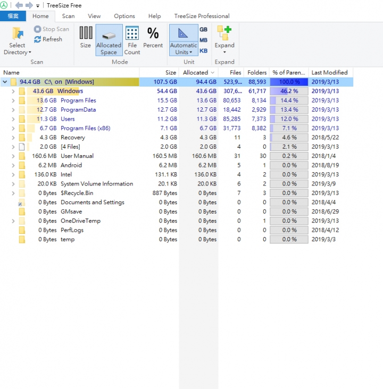Sort by the Files column header
383x389 pixels.
coord(231,72)
